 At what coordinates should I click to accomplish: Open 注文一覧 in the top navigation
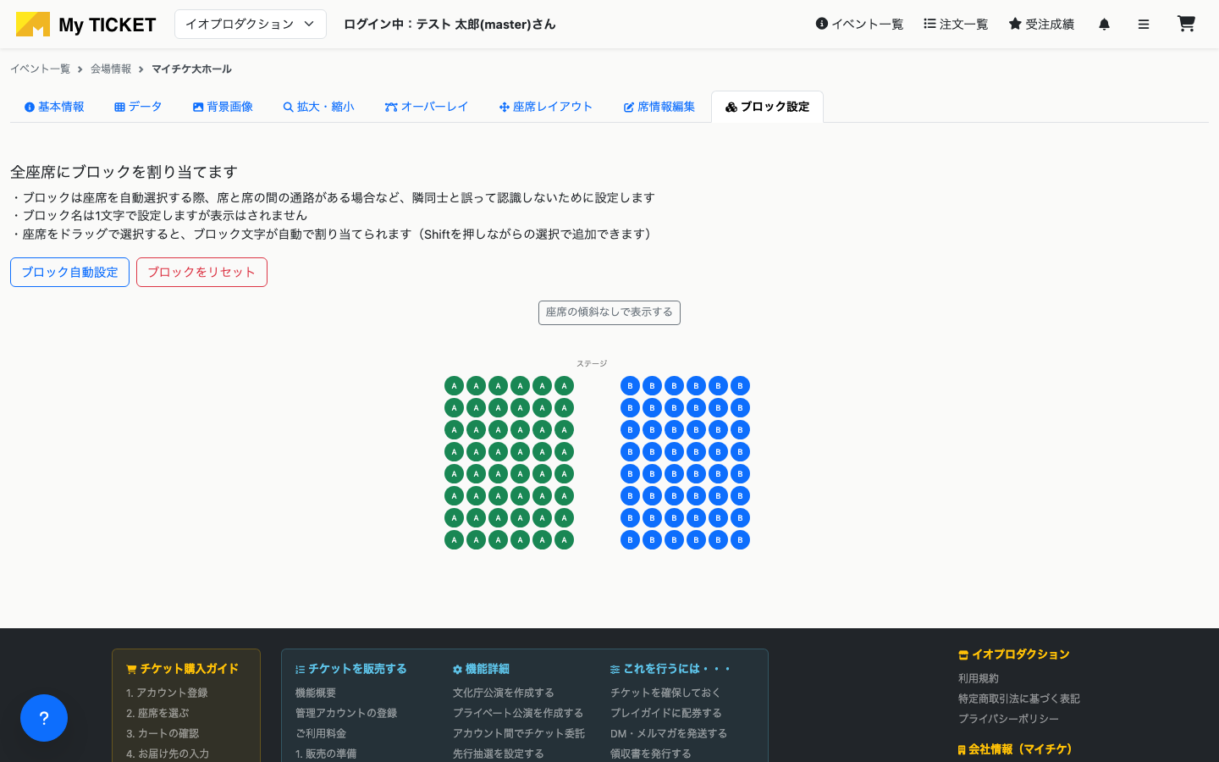[x=956, y=25]
